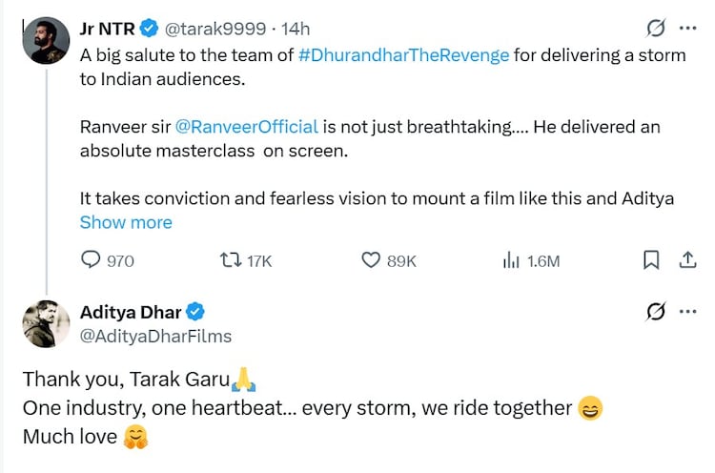Open Jr NTR's display name
This screenshot has width=715, height=473.
(108, 30)
